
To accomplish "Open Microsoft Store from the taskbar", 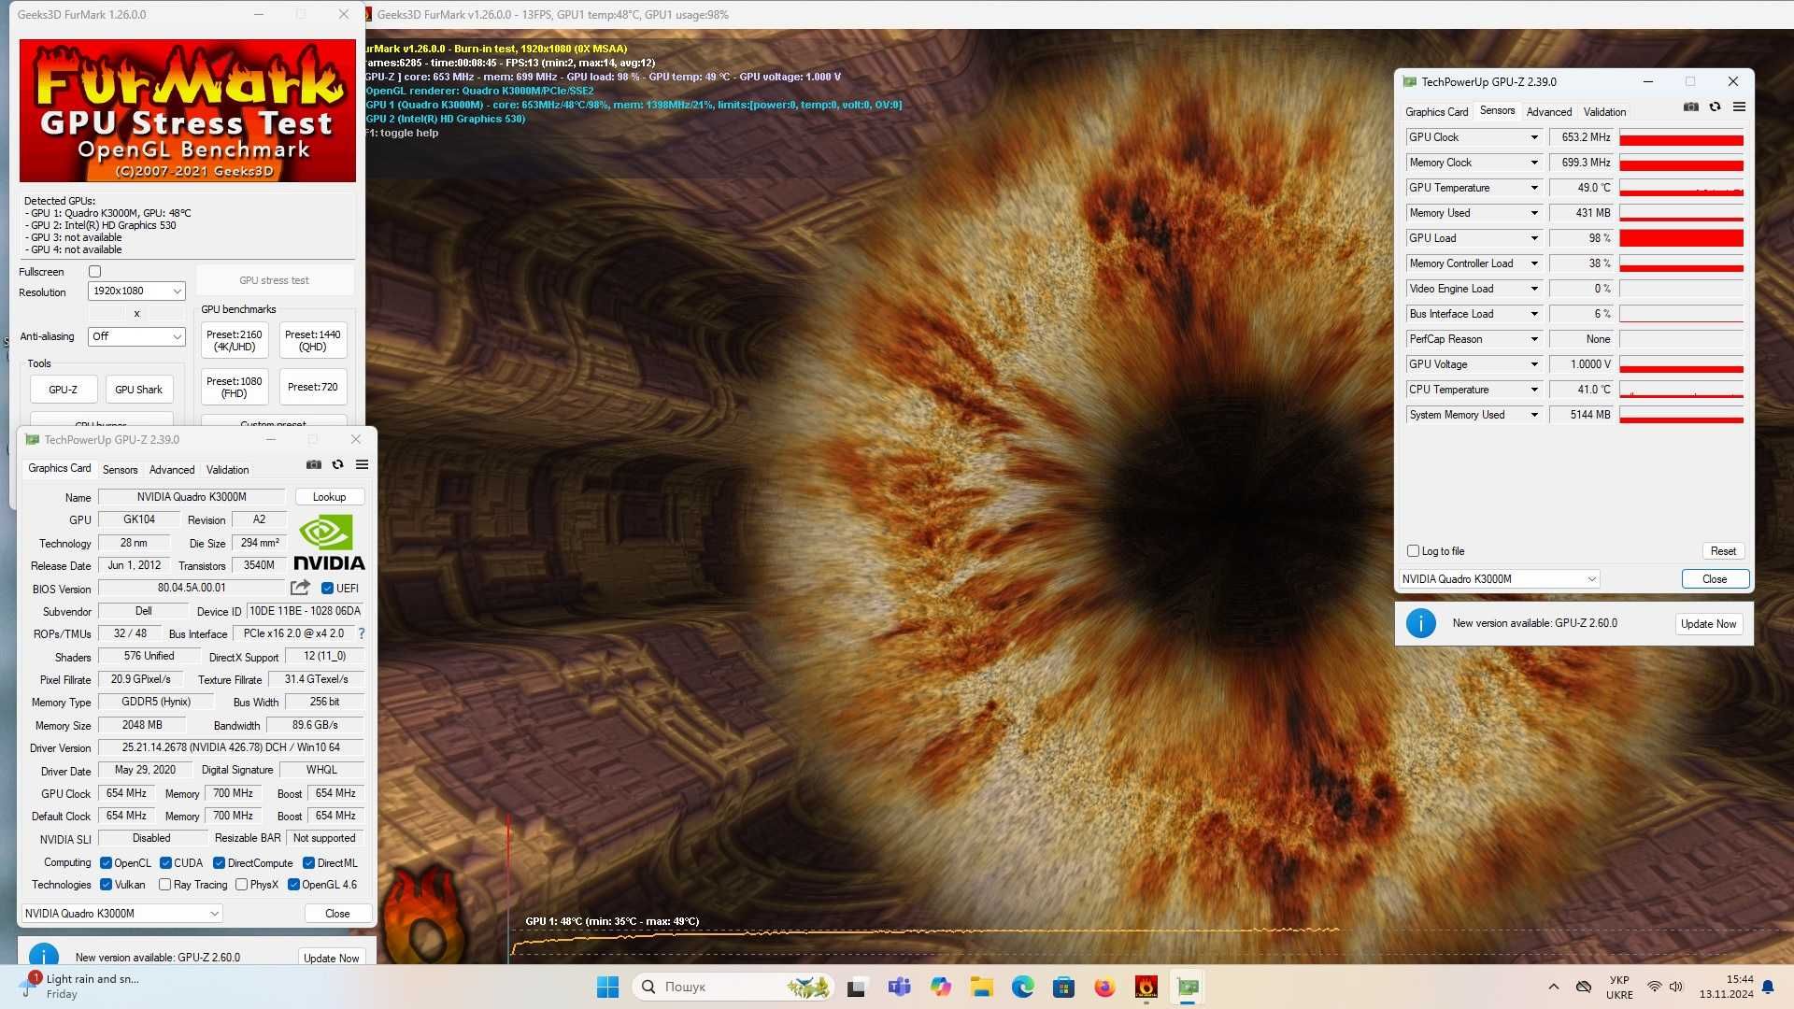I will (1063, 987).
